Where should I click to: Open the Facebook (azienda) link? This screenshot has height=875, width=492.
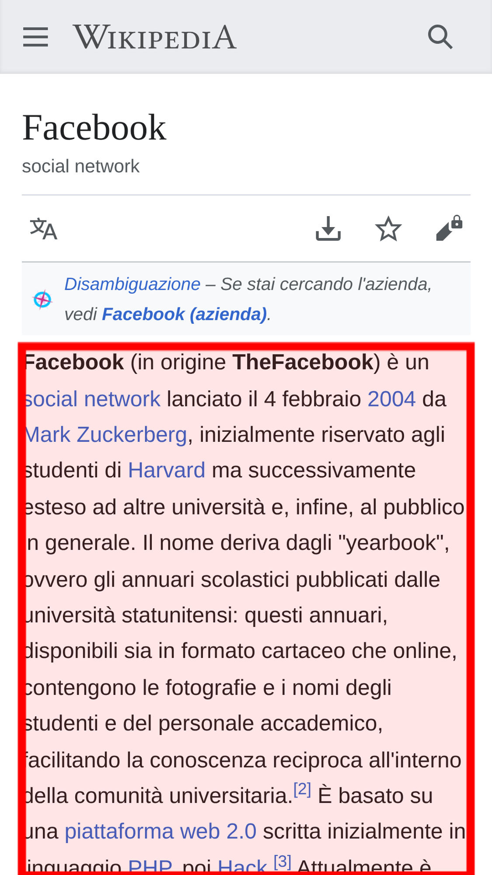[x=184, y=315]
